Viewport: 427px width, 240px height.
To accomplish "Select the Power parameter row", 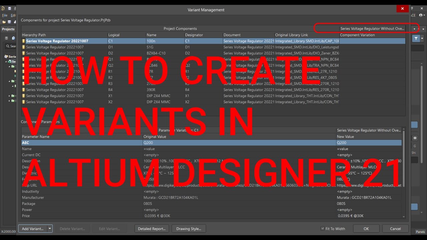I will coord(211,210).
